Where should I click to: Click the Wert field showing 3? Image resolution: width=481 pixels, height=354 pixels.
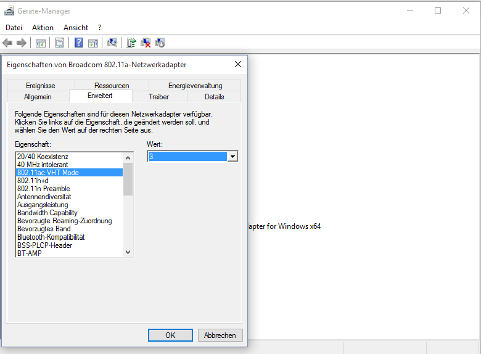tap(187, 157)
